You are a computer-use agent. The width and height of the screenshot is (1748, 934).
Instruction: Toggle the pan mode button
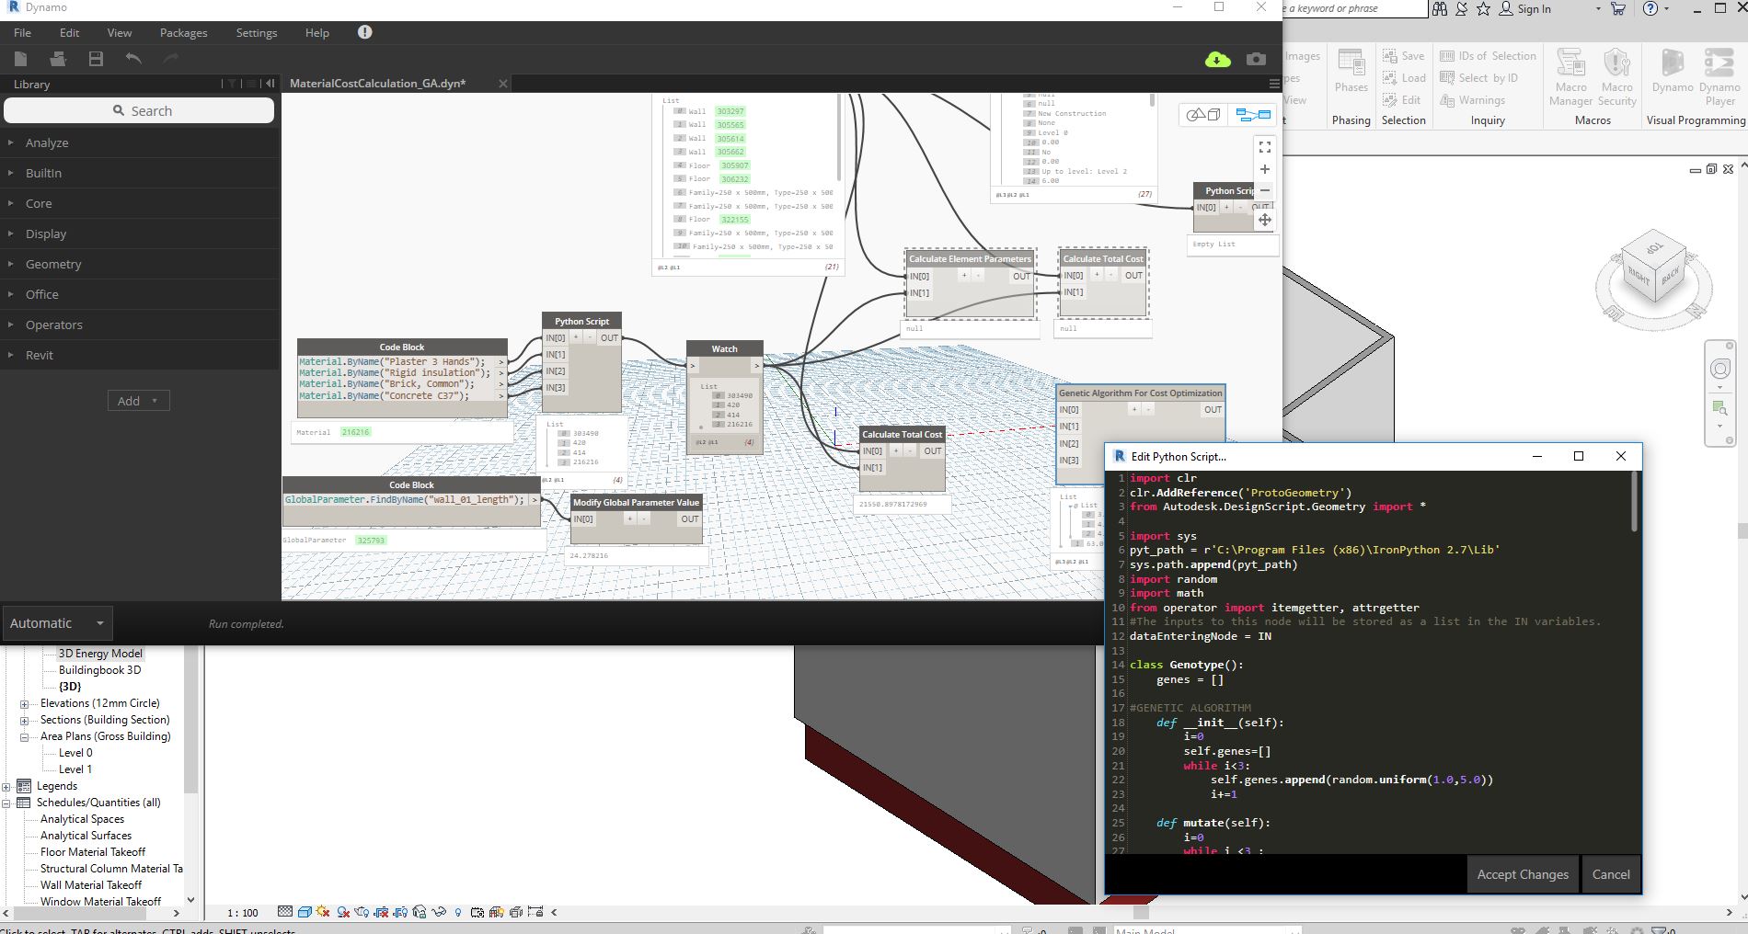[1265, 220]
